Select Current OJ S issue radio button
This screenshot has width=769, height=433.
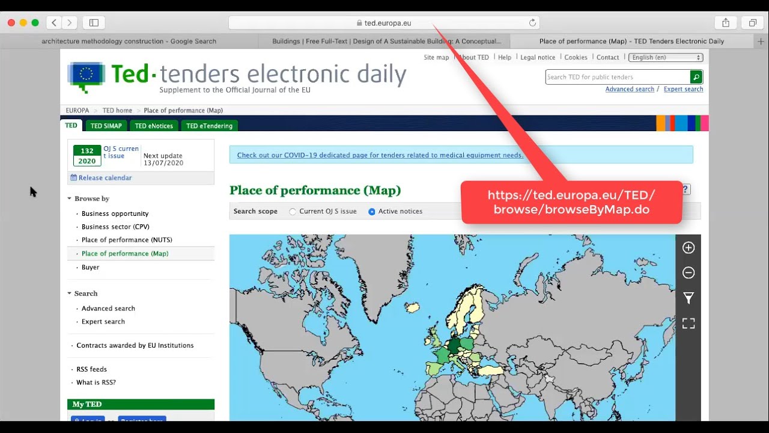click(x=293, y=212)
